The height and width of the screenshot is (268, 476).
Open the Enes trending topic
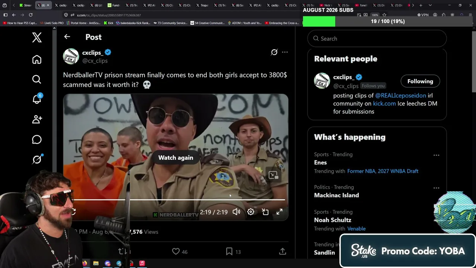pyautogui.click(x=320, y=162)
